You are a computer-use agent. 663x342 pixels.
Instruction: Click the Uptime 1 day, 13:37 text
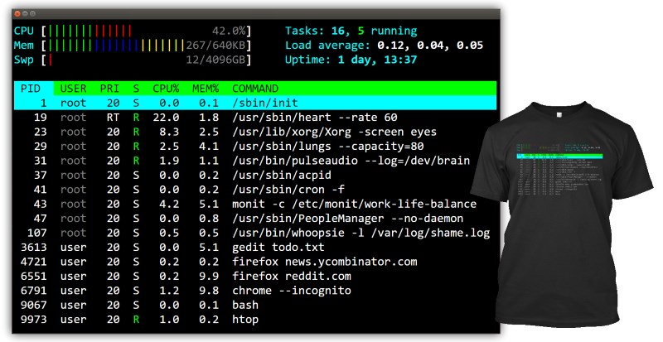click(351, 60)
